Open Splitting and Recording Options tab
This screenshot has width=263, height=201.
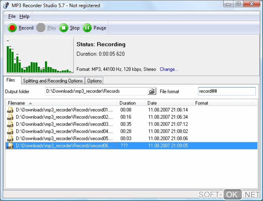pos(53,81)
